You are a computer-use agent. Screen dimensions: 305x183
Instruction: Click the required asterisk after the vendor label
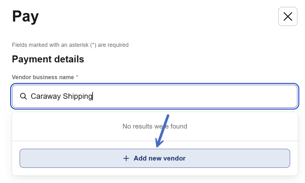[77, 77]
